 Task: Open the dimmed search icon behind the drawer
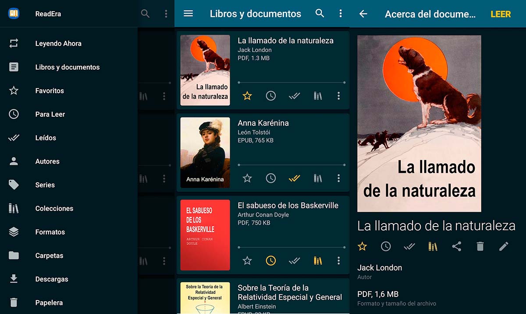pyautogui.click(x=145, y=14)
